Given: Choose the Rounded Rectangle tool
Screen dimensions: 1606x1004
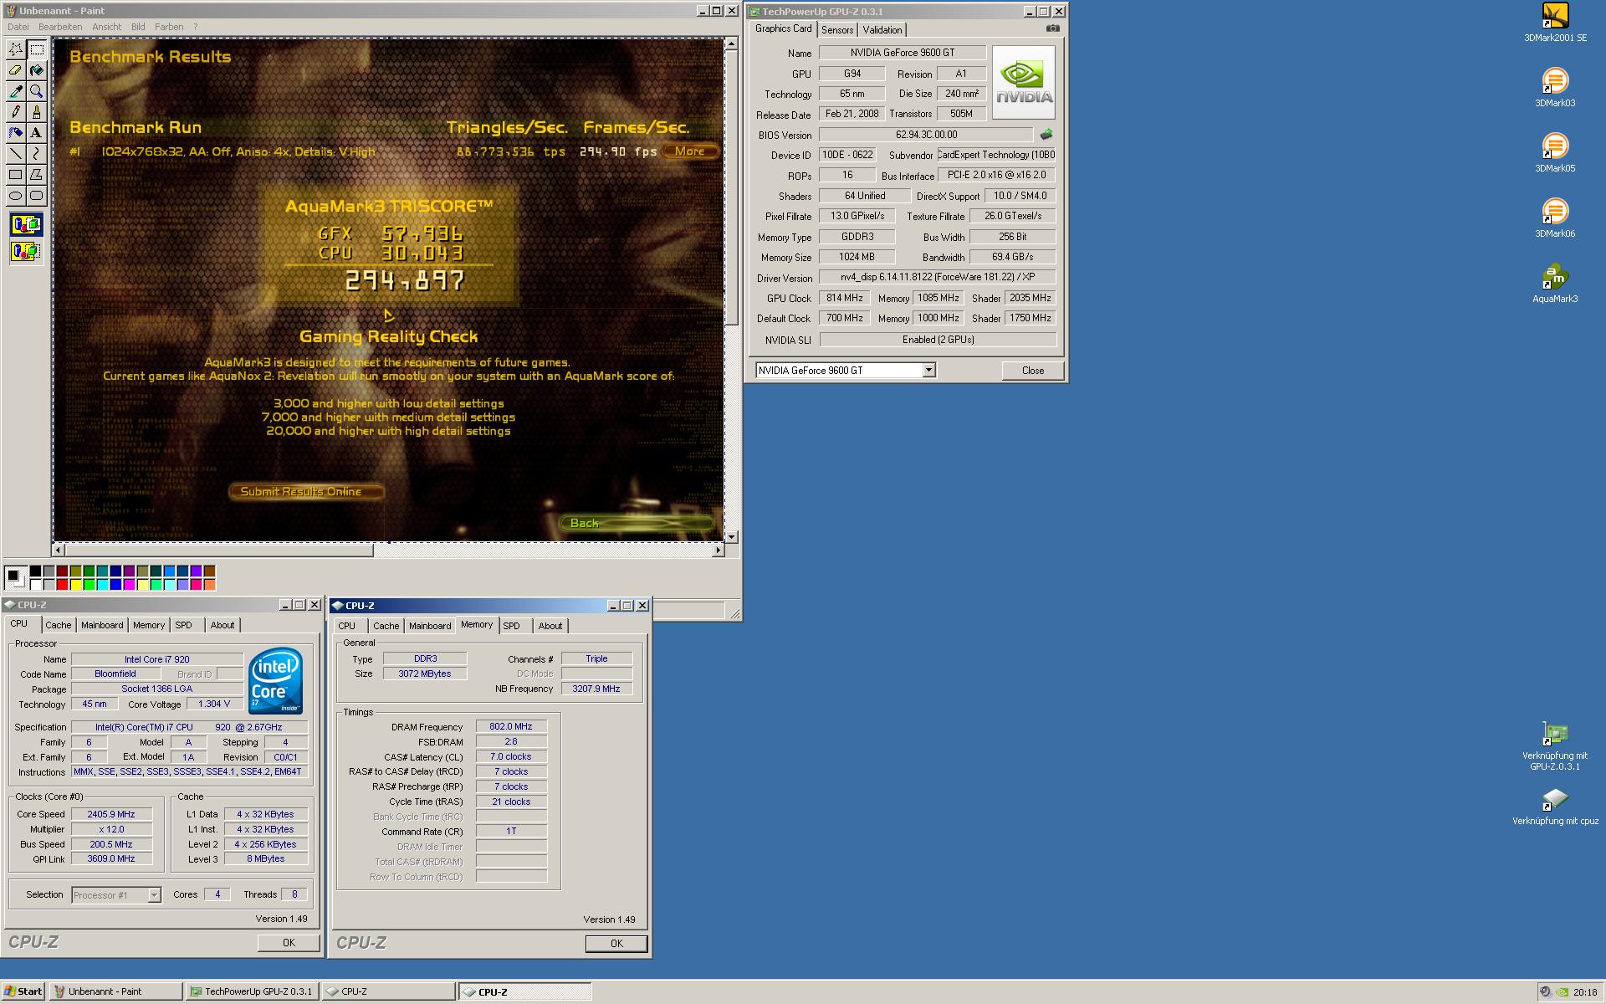Looking at the screenshot, I should click(36, 196).
